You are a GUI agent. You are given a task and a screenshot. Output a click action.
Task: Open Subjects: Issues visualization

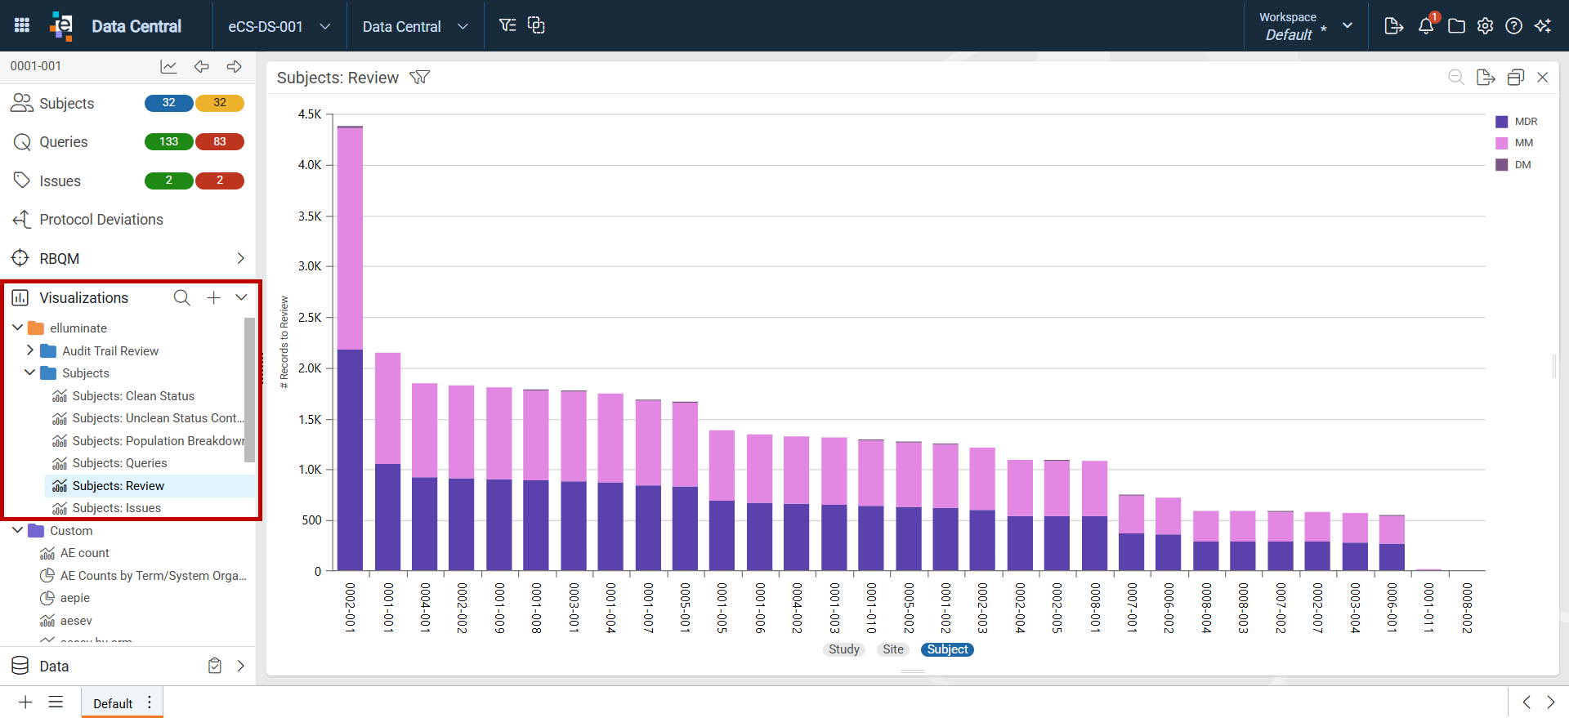[x=116, y=508]
